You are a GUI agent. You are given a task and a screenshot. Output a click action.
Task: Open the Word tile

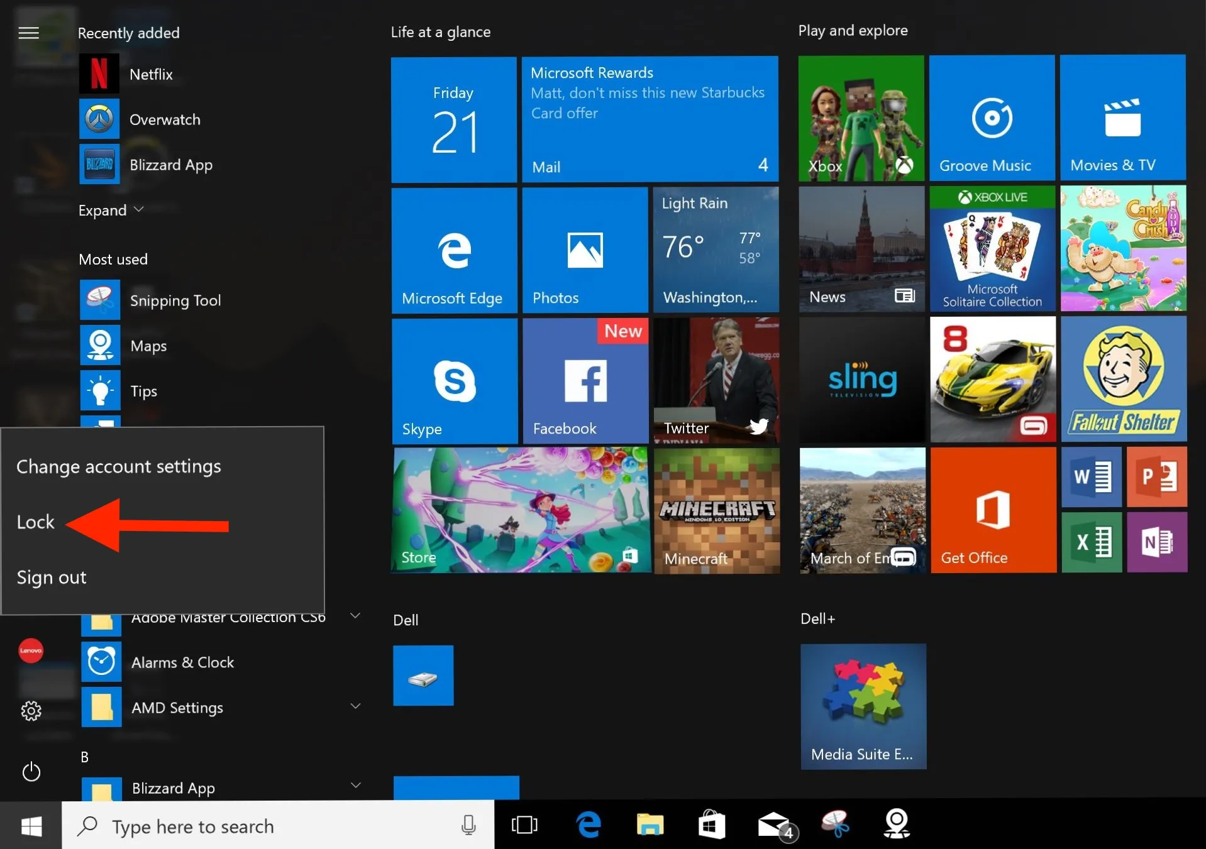(1091, 477)
